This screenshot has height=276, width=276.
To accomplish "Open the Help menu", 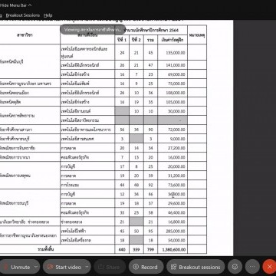I will pos(48,15).
